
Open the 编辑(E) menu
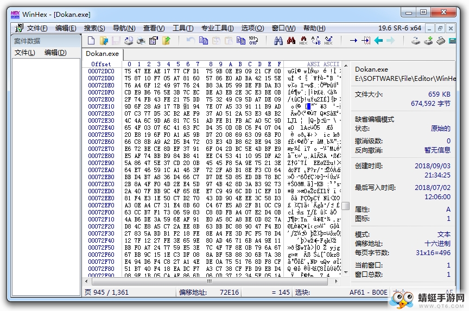66,28
